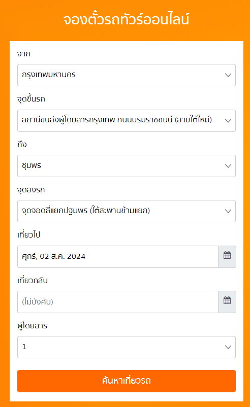Image resolution: width=250 pixels, height=407 pixels.
Task: Click chevron of drop-off point dropdown
Action: tap(228, 211)
